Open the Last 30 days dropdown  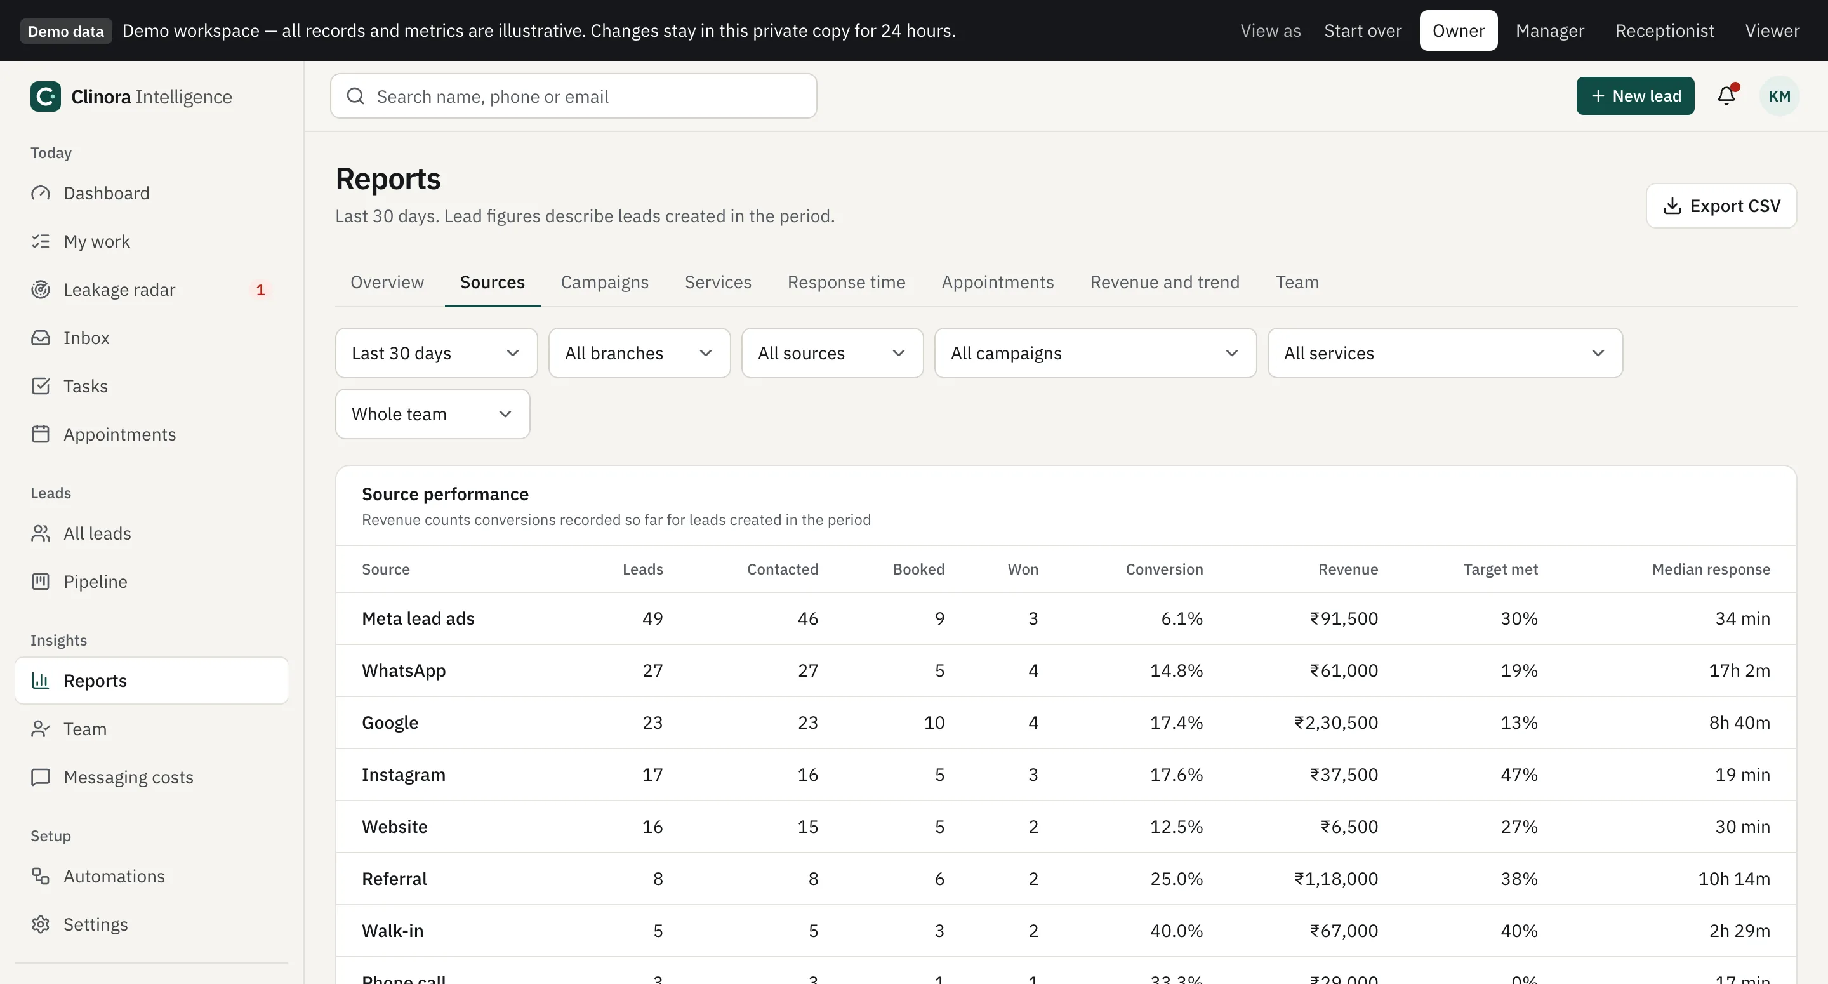pos(435,353)
